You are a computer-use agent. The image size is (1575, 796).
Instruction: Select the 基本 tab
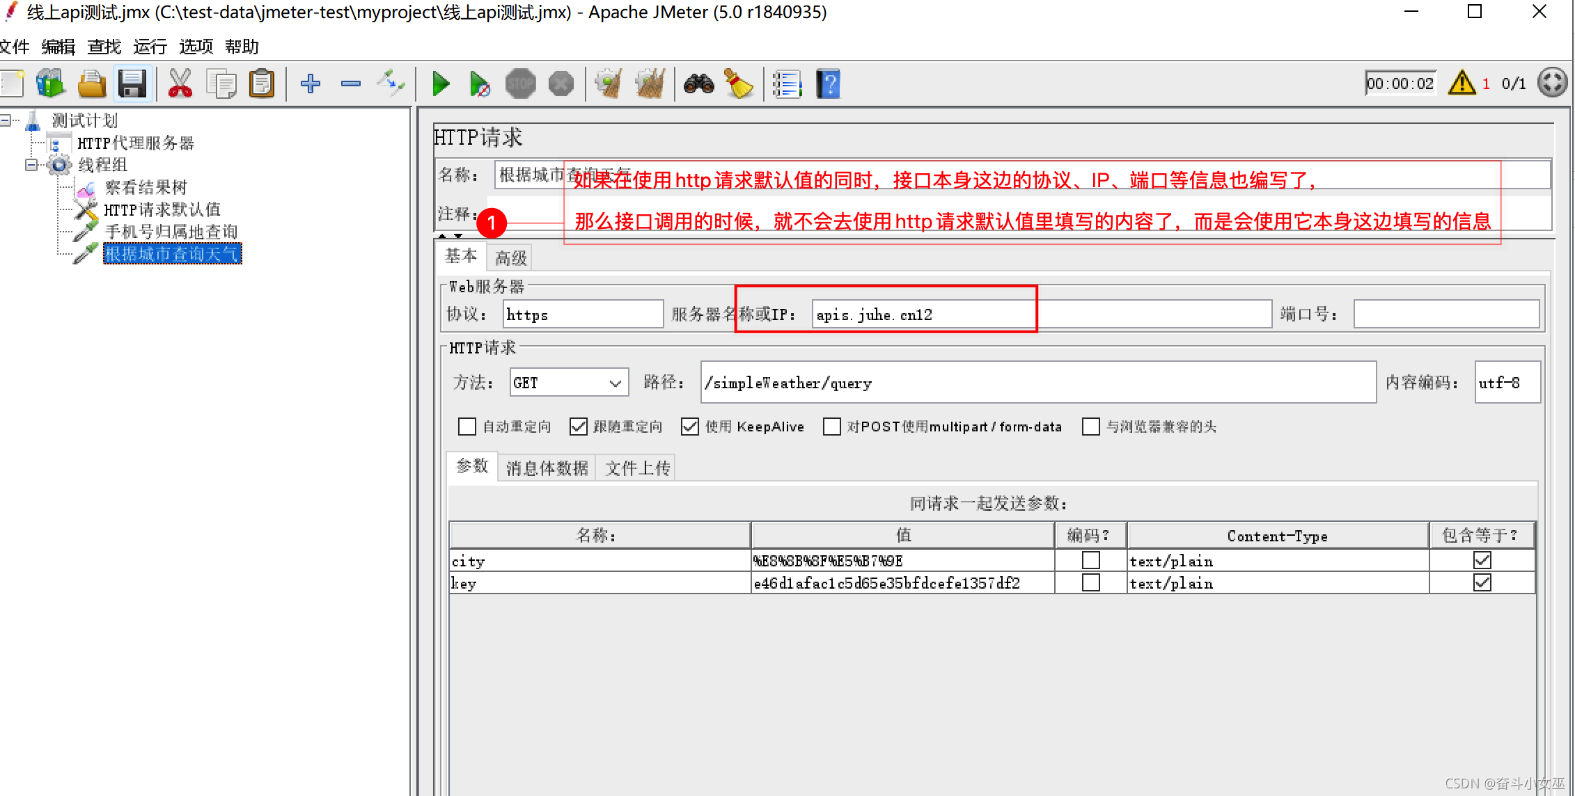pos(461,257)
